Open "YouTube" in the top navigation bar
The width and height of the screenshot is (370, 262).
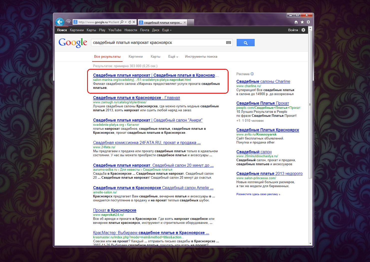click(x=115, y=30)
